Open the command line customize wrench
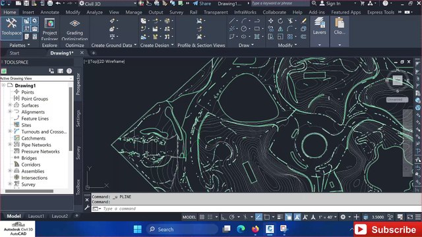422x237 pixels. tap(87, 207)
